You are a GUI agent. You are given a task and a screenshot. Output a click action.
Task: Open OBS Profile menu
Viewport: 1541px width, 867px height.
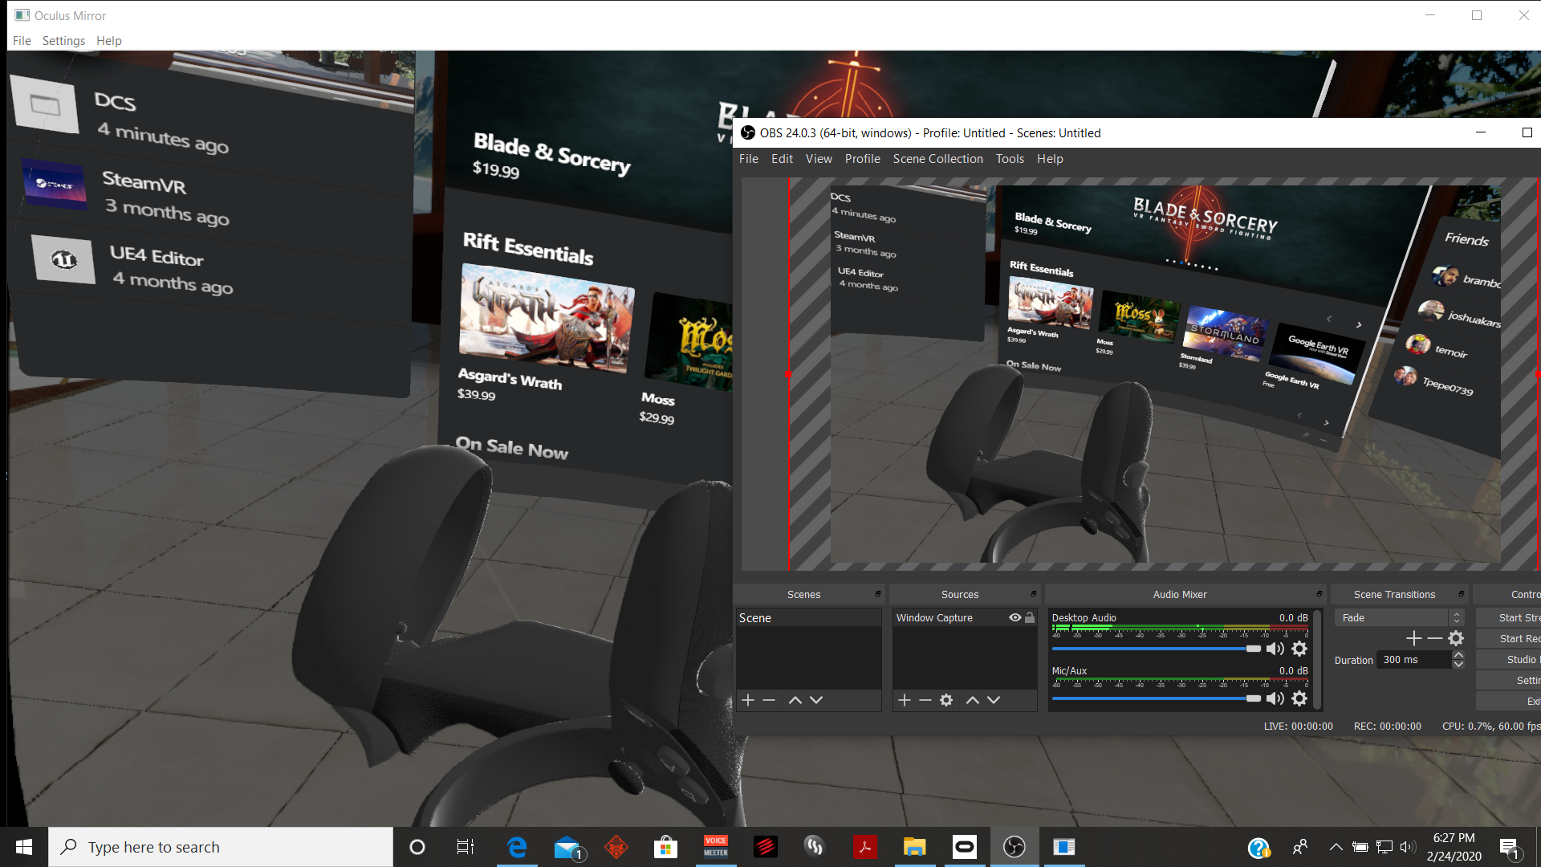click(862, 159)
